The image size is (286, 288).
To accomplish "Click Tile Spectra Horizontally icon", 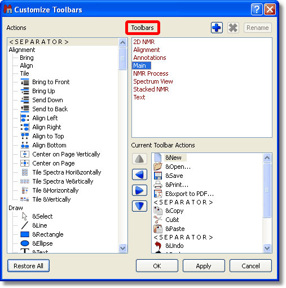I will click(x=25, y=172).
